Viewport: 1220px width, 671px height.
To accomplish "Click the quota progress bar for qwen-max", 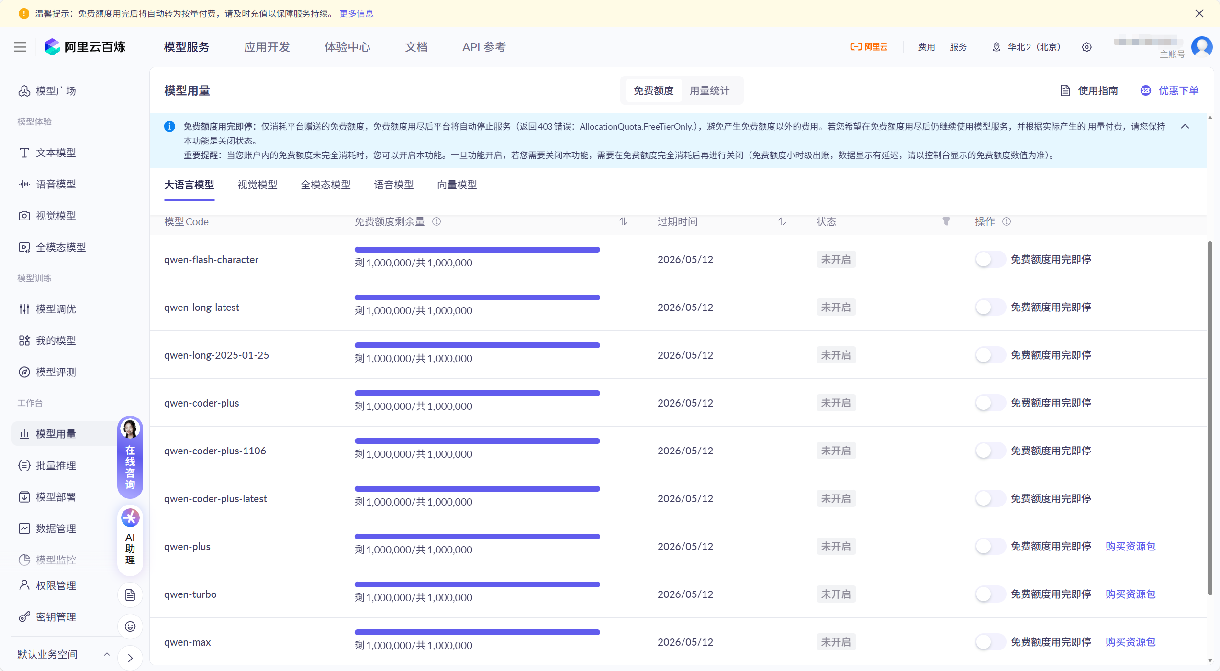I will tap(477, 632).
